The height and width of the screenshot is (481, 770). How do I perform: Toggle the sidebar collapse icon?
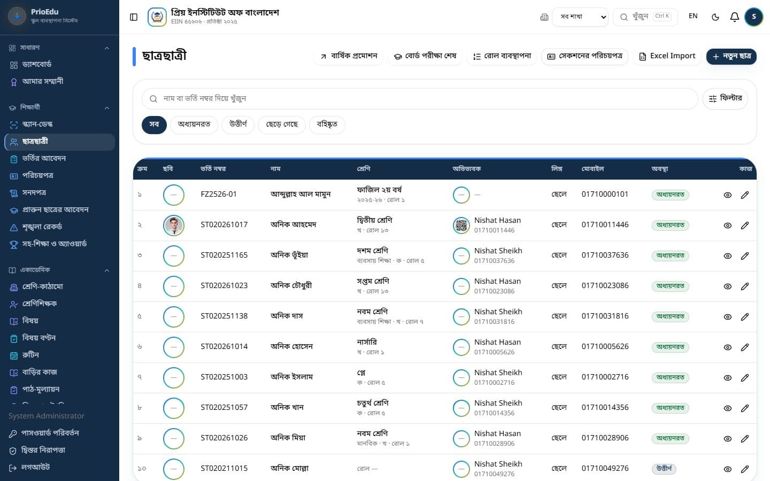[x=134, y=17]
